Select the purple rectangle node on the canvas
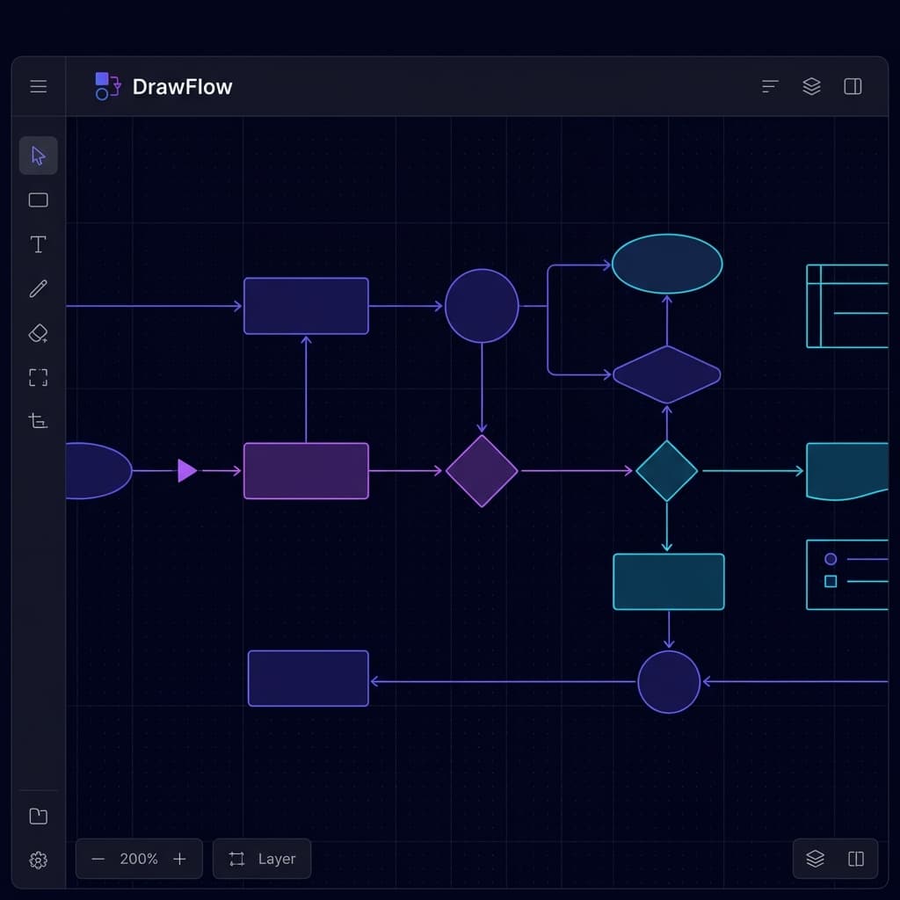900x900 pixels. click(x=306, y=470)
